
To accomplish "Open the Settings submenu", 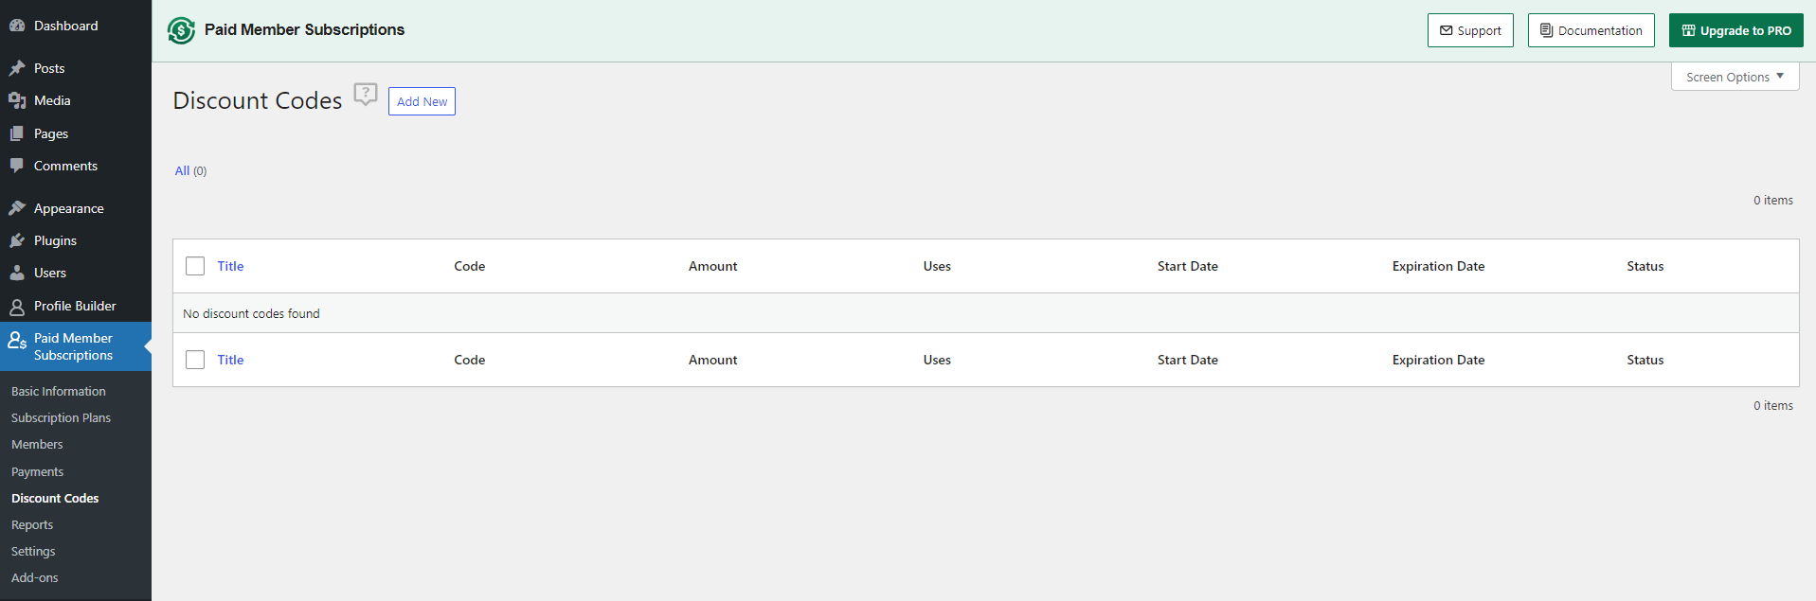I will 33,551.
